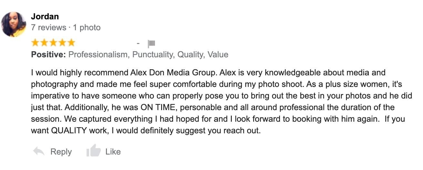Click the reviewer name Jordan

[x=45, y=16]
